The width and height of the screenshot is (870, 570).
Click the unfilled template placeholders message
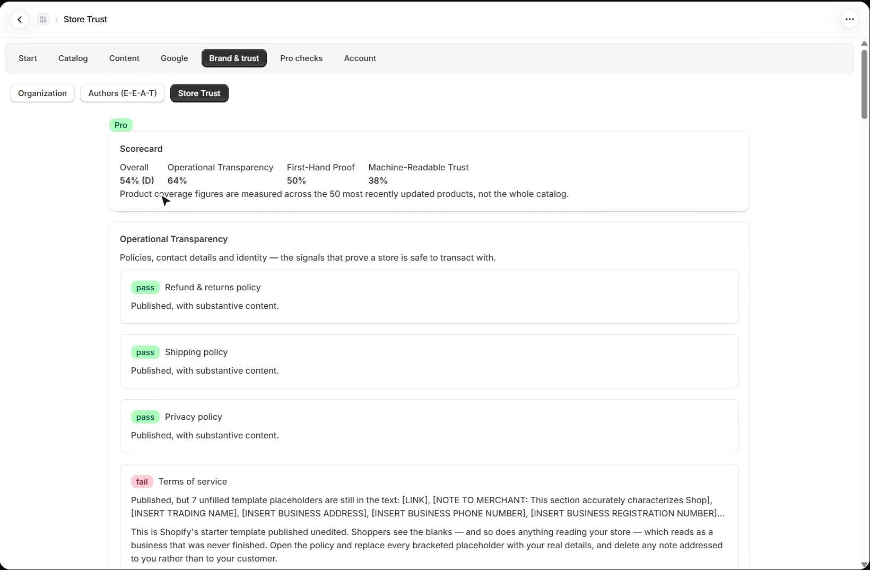point(428,507)
